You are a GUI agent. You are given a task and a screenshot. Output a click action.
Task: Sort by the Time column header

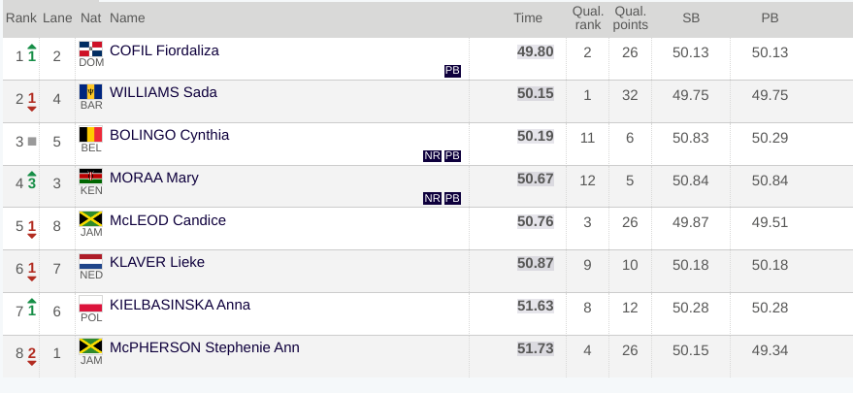coord(528,18)
